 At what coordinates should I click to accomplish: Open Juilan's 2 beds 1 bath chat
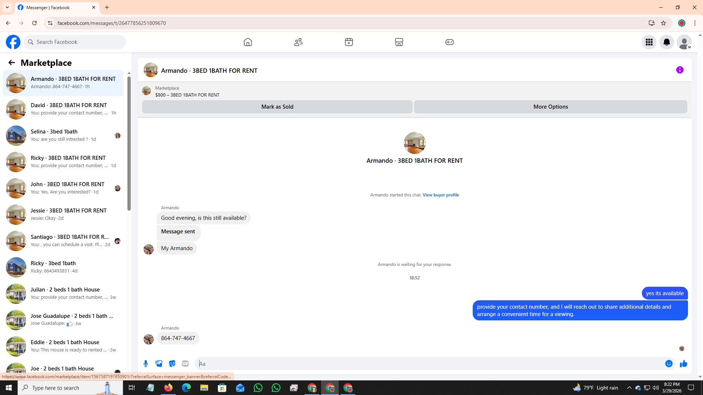(63, 294)
